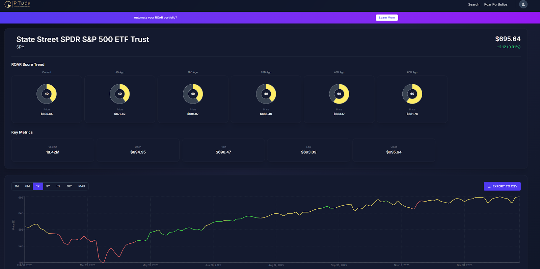Click the Dec 31, 2025 chart axis label
The width and height of the screenshot is (540, 269).
[464, 265]
